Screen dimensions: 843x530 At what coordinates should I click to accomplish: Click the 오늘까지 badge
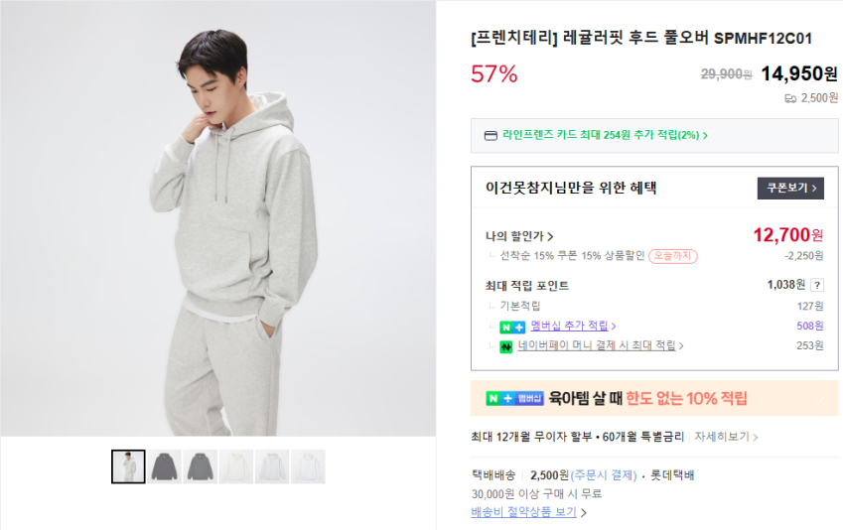click(673, 255)
